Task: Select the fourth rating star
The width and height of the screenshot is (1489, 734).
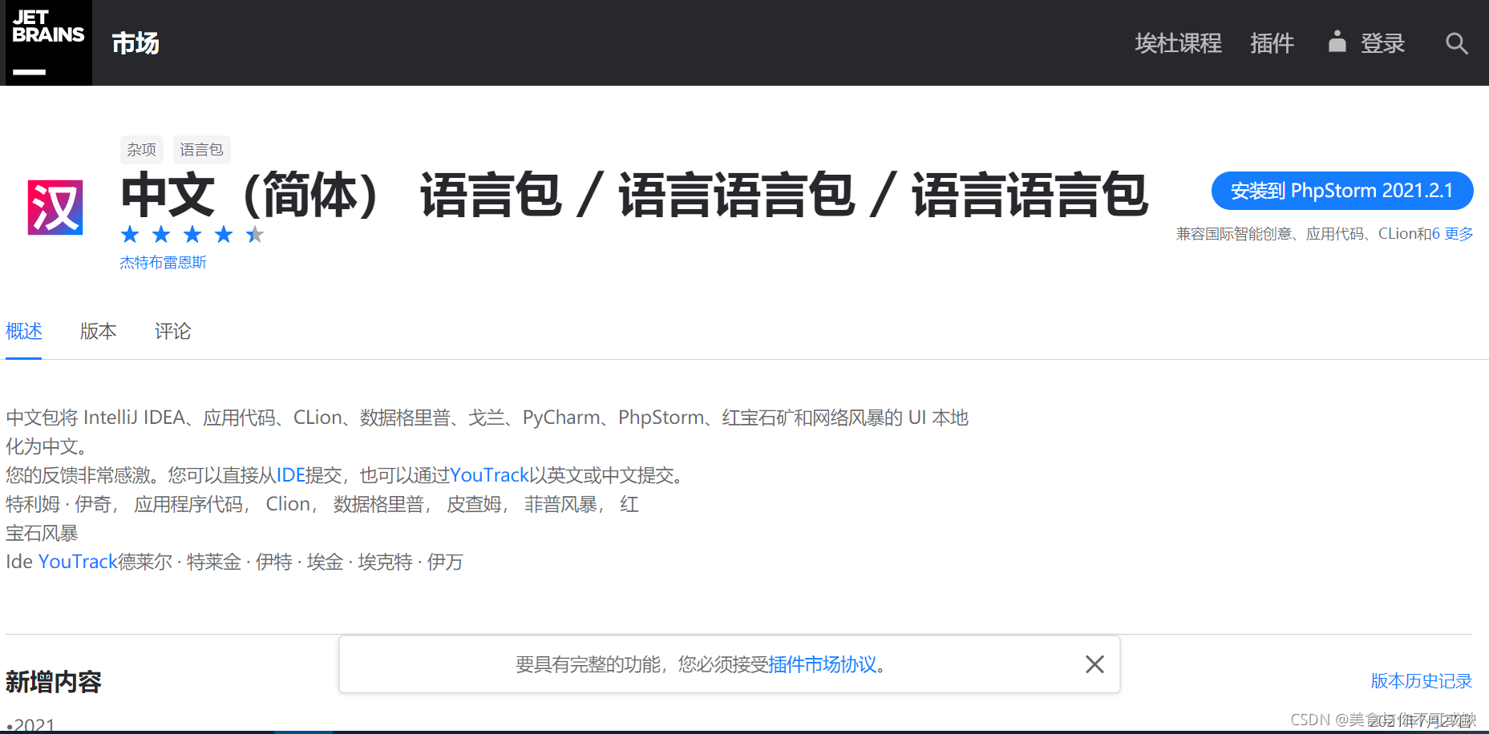Action: (x=224, y=234)
